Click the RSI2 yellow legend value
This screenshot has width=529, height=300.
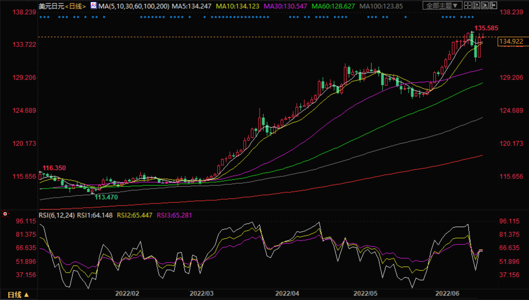[x=134, y=215]
